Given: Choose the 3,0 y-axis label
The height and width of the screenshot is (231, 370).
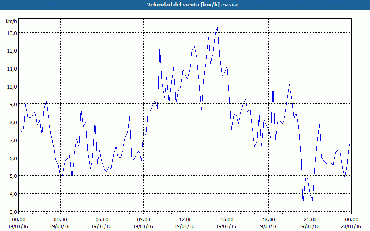Looking at the screenshot, I should pos(13,212).
